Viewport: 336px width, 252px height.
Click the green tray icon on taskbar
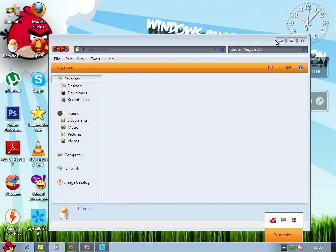pyautogui.click(x=292, y=247)
